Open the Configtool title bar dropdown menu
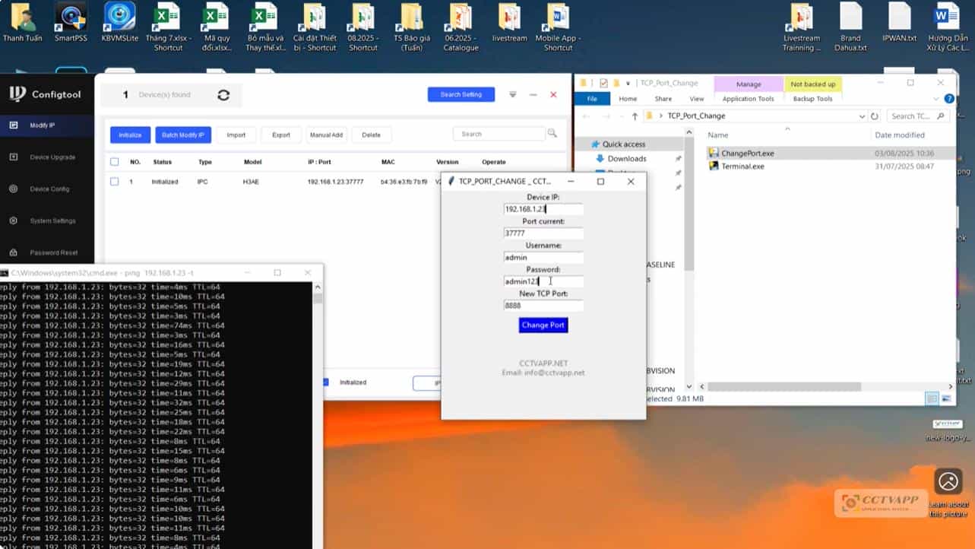 point(513,95)
